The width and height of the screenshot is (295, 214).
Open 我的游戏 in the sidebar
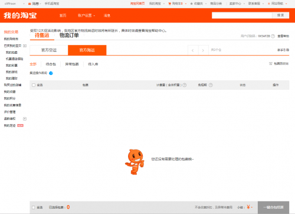tap(12, 72)
